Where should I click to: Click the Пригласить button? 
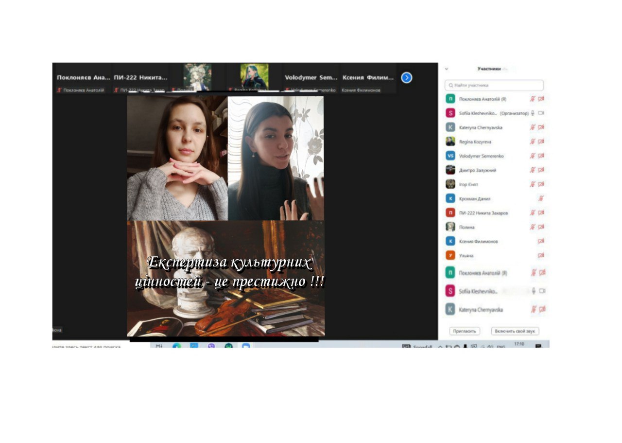pos(465,331)
